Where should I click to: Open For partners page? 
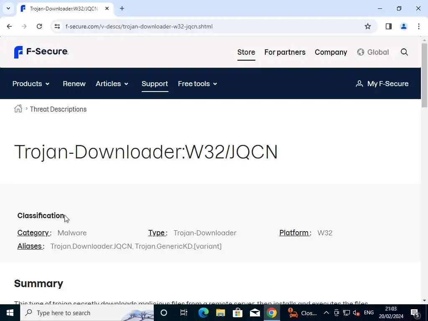pos(285,52)
